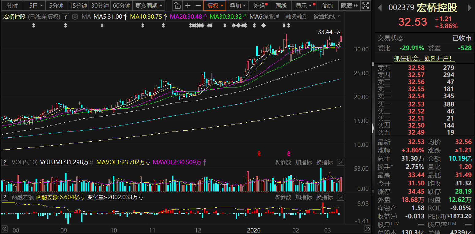Expand 更多周期 period dropdown
This screenshot has height=234, width=475.
click(x=149, y=6)
